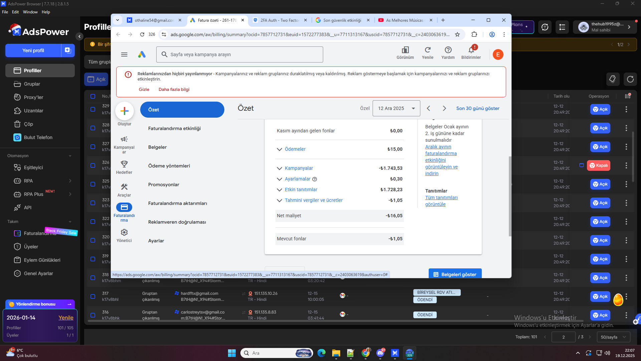Select the checkbox for profile 328
641x361 pixels.
coord(93,128)
